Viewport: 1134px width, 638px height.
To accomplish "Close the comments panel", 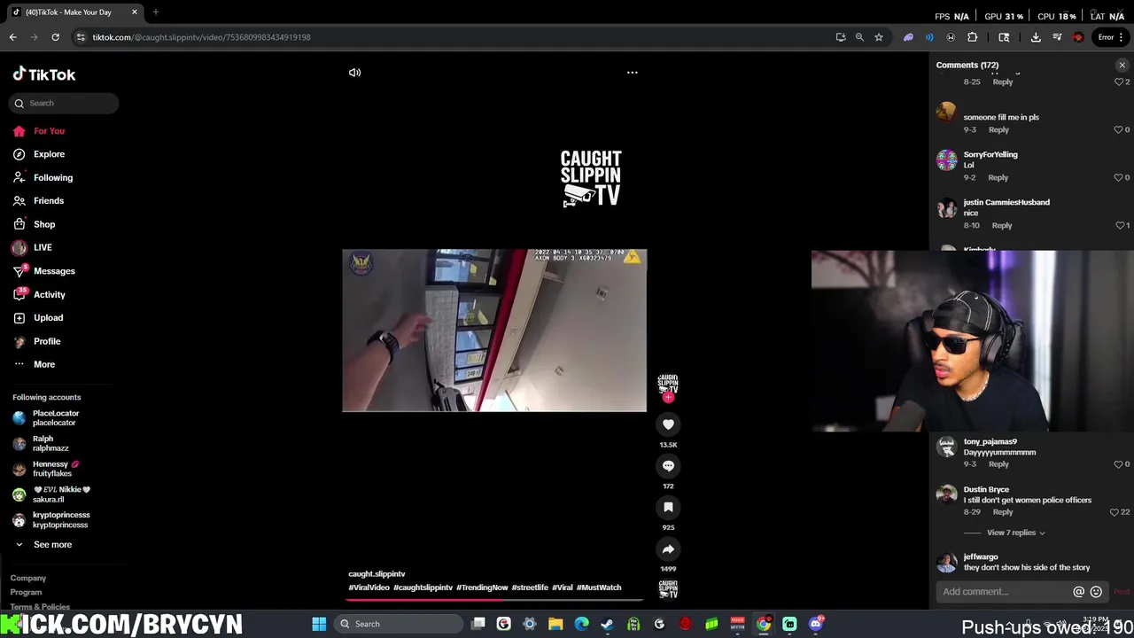I will (x=1122, y=65).
